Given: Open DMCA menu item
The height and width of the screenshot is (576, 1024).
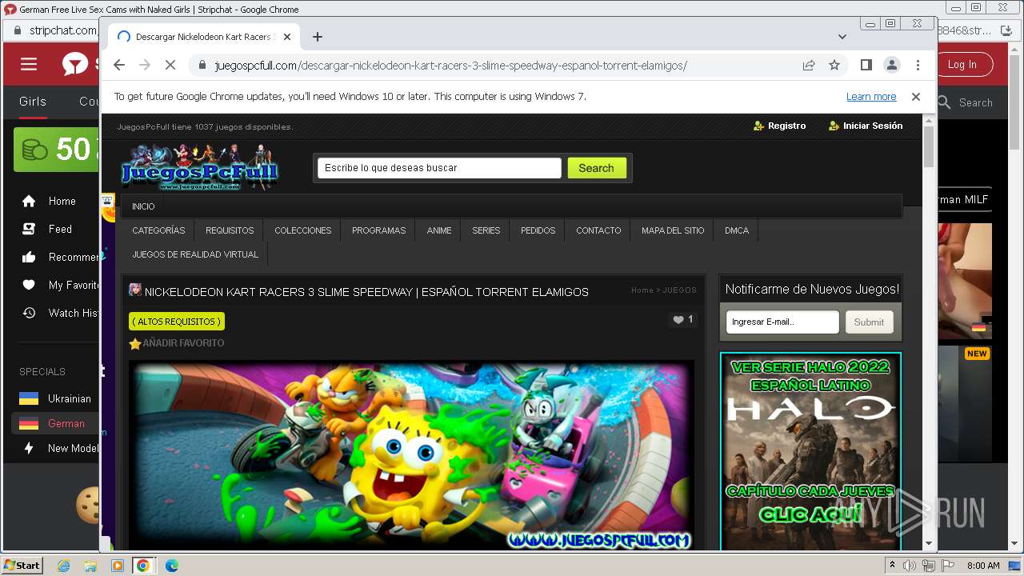Looking at the screenshot, I should (737, 230).
